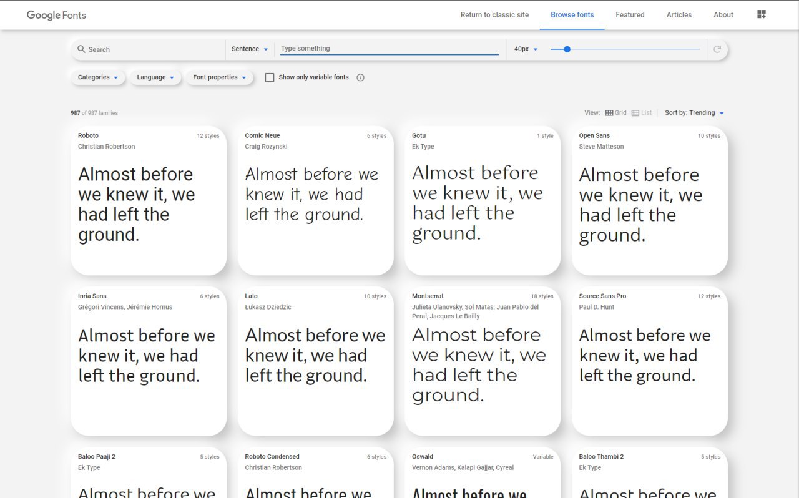799x498 pixels.
Task: Expand the Categories filter
Action: [x=98, y=77]
